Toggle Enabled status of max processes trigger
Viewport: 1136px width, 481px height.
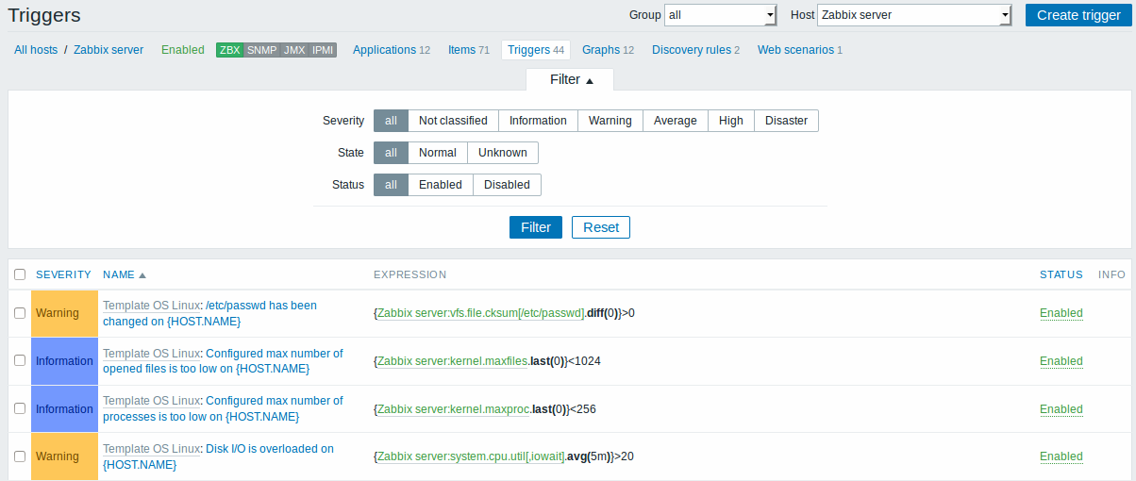(1061, 409)
